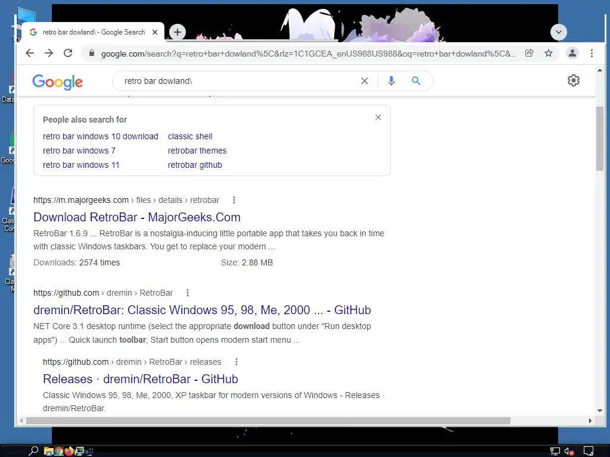This screenshot has height=457, width=610.
Task: Open taskbar search magnifier
Action: [33, 451]
